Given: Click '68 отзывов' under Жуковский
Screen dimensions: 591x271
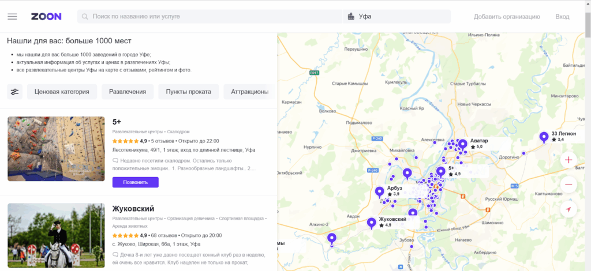Looking at the screenshot, I should coord(163,236).
